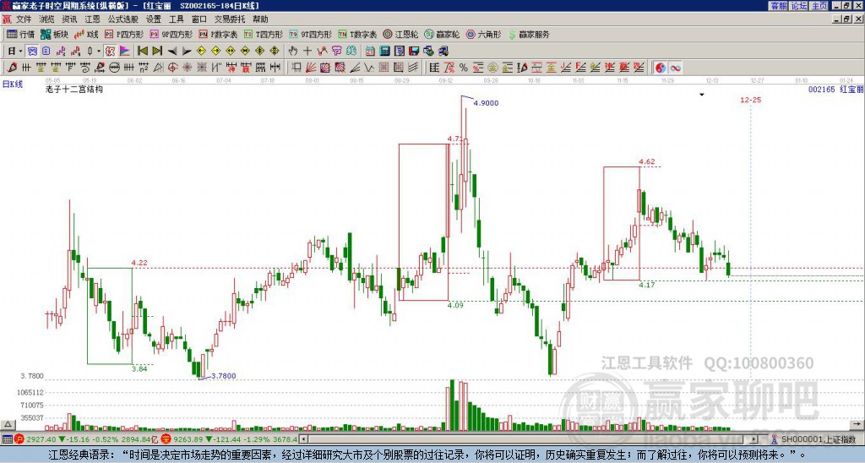Click the truck icon in toolbar
This screenshot has width=865, height=463.
(x=443, y=52)
